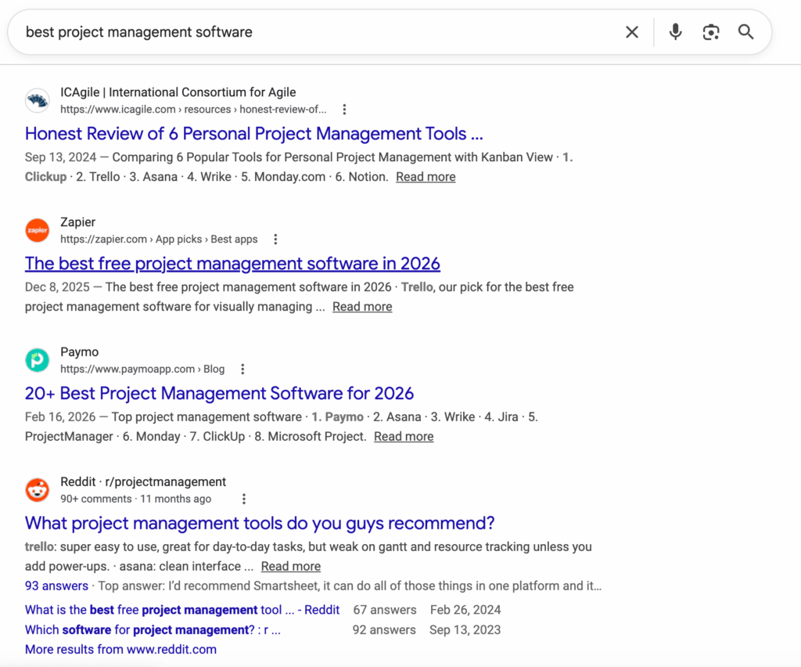
Task: Click ICAgile International Consortium for Agile site name
Action: (x=178, y=92)
